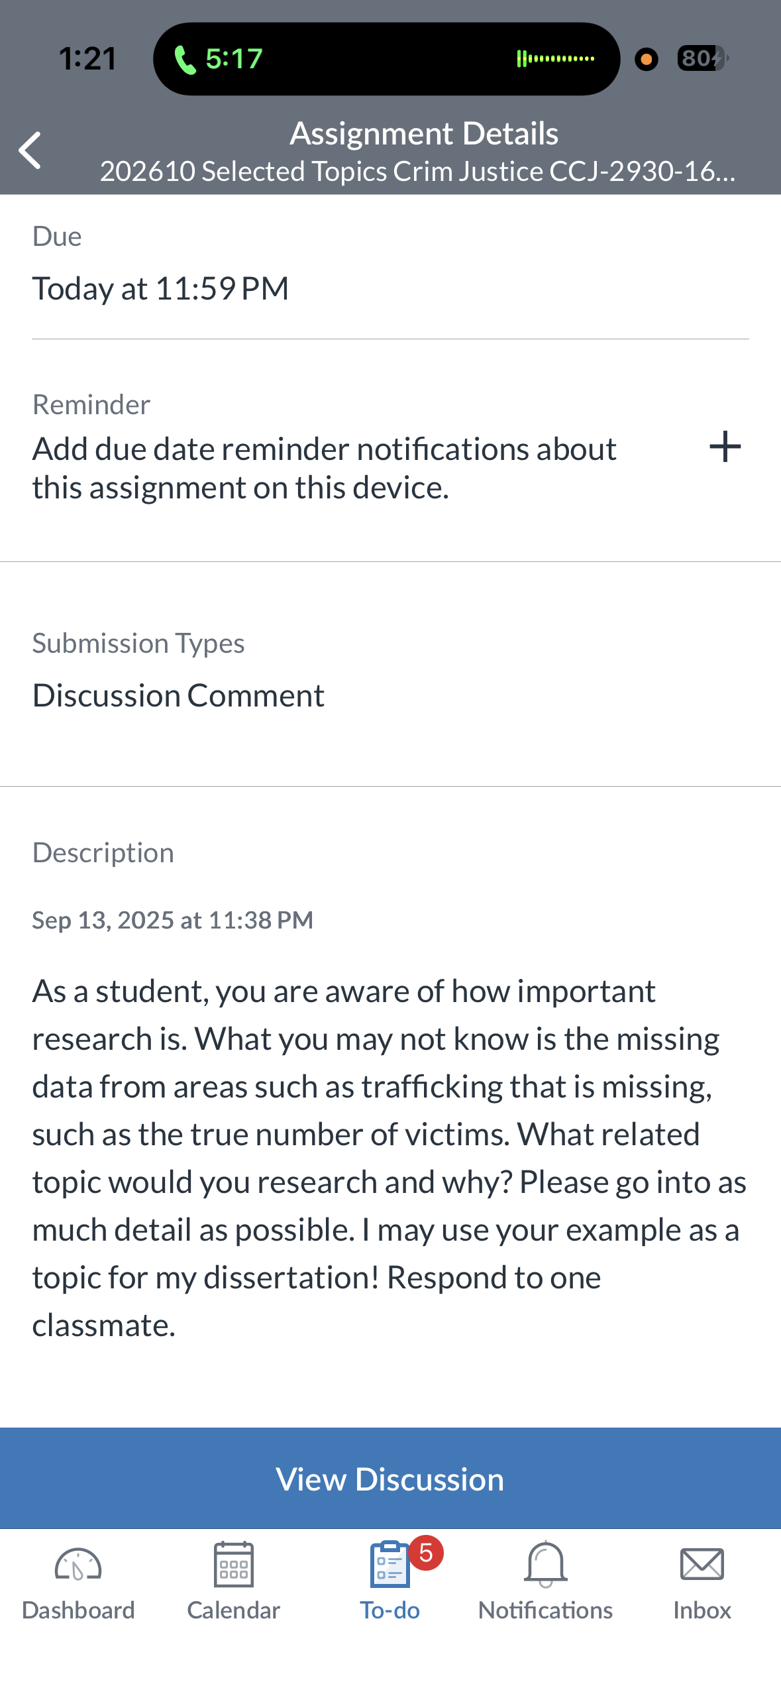Tap the Reminder row text

325,468
